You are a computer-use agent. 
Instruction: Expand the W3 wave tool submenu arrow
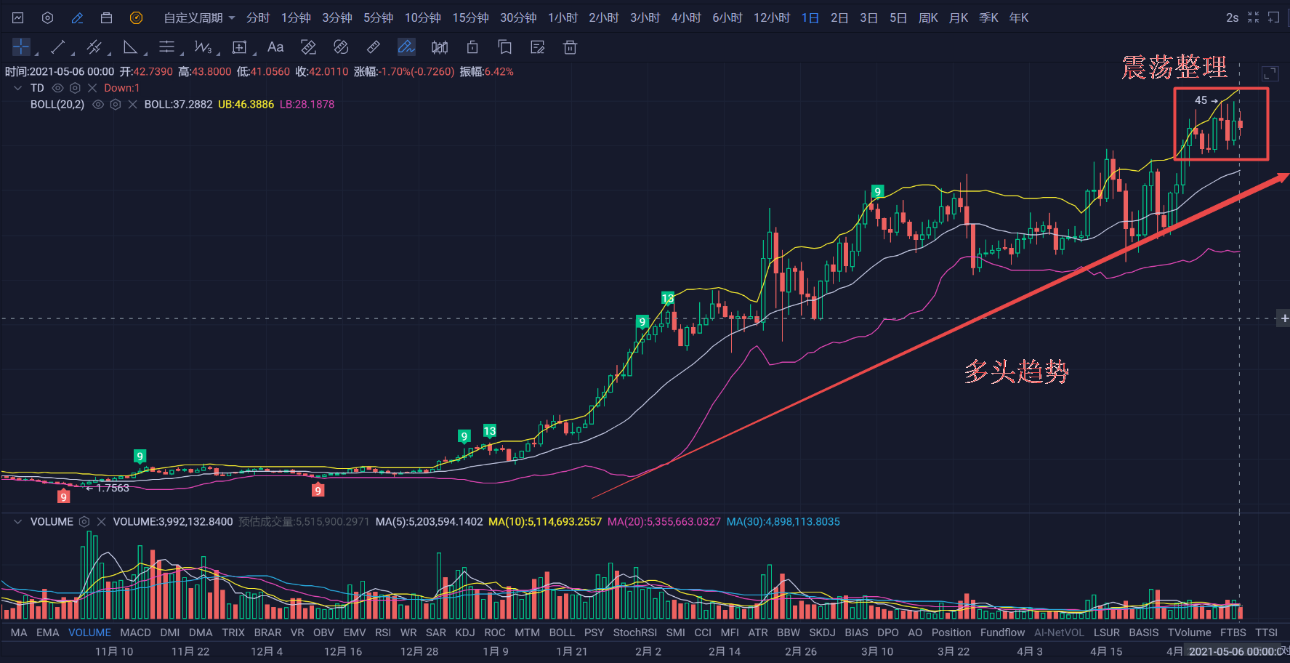click(x=218, y=53)
